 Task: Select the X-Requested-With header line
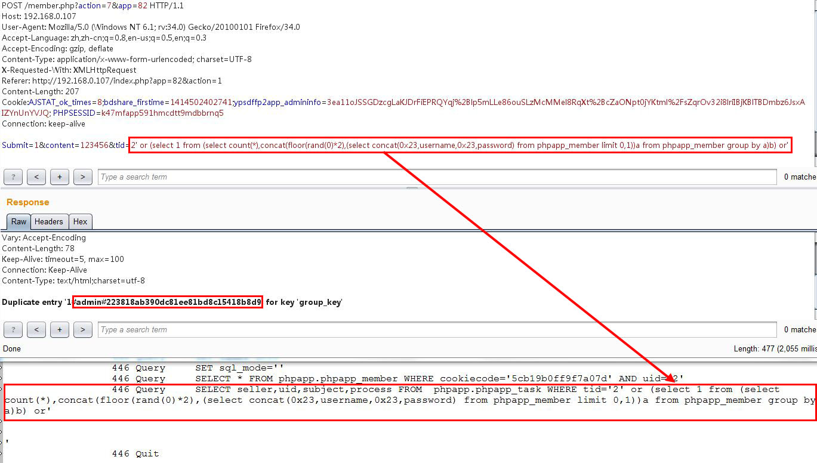[69, 70]
